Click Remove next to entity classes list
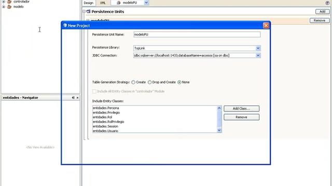The height and width of the screenshot is (186, 332). (x=241, y=117)
